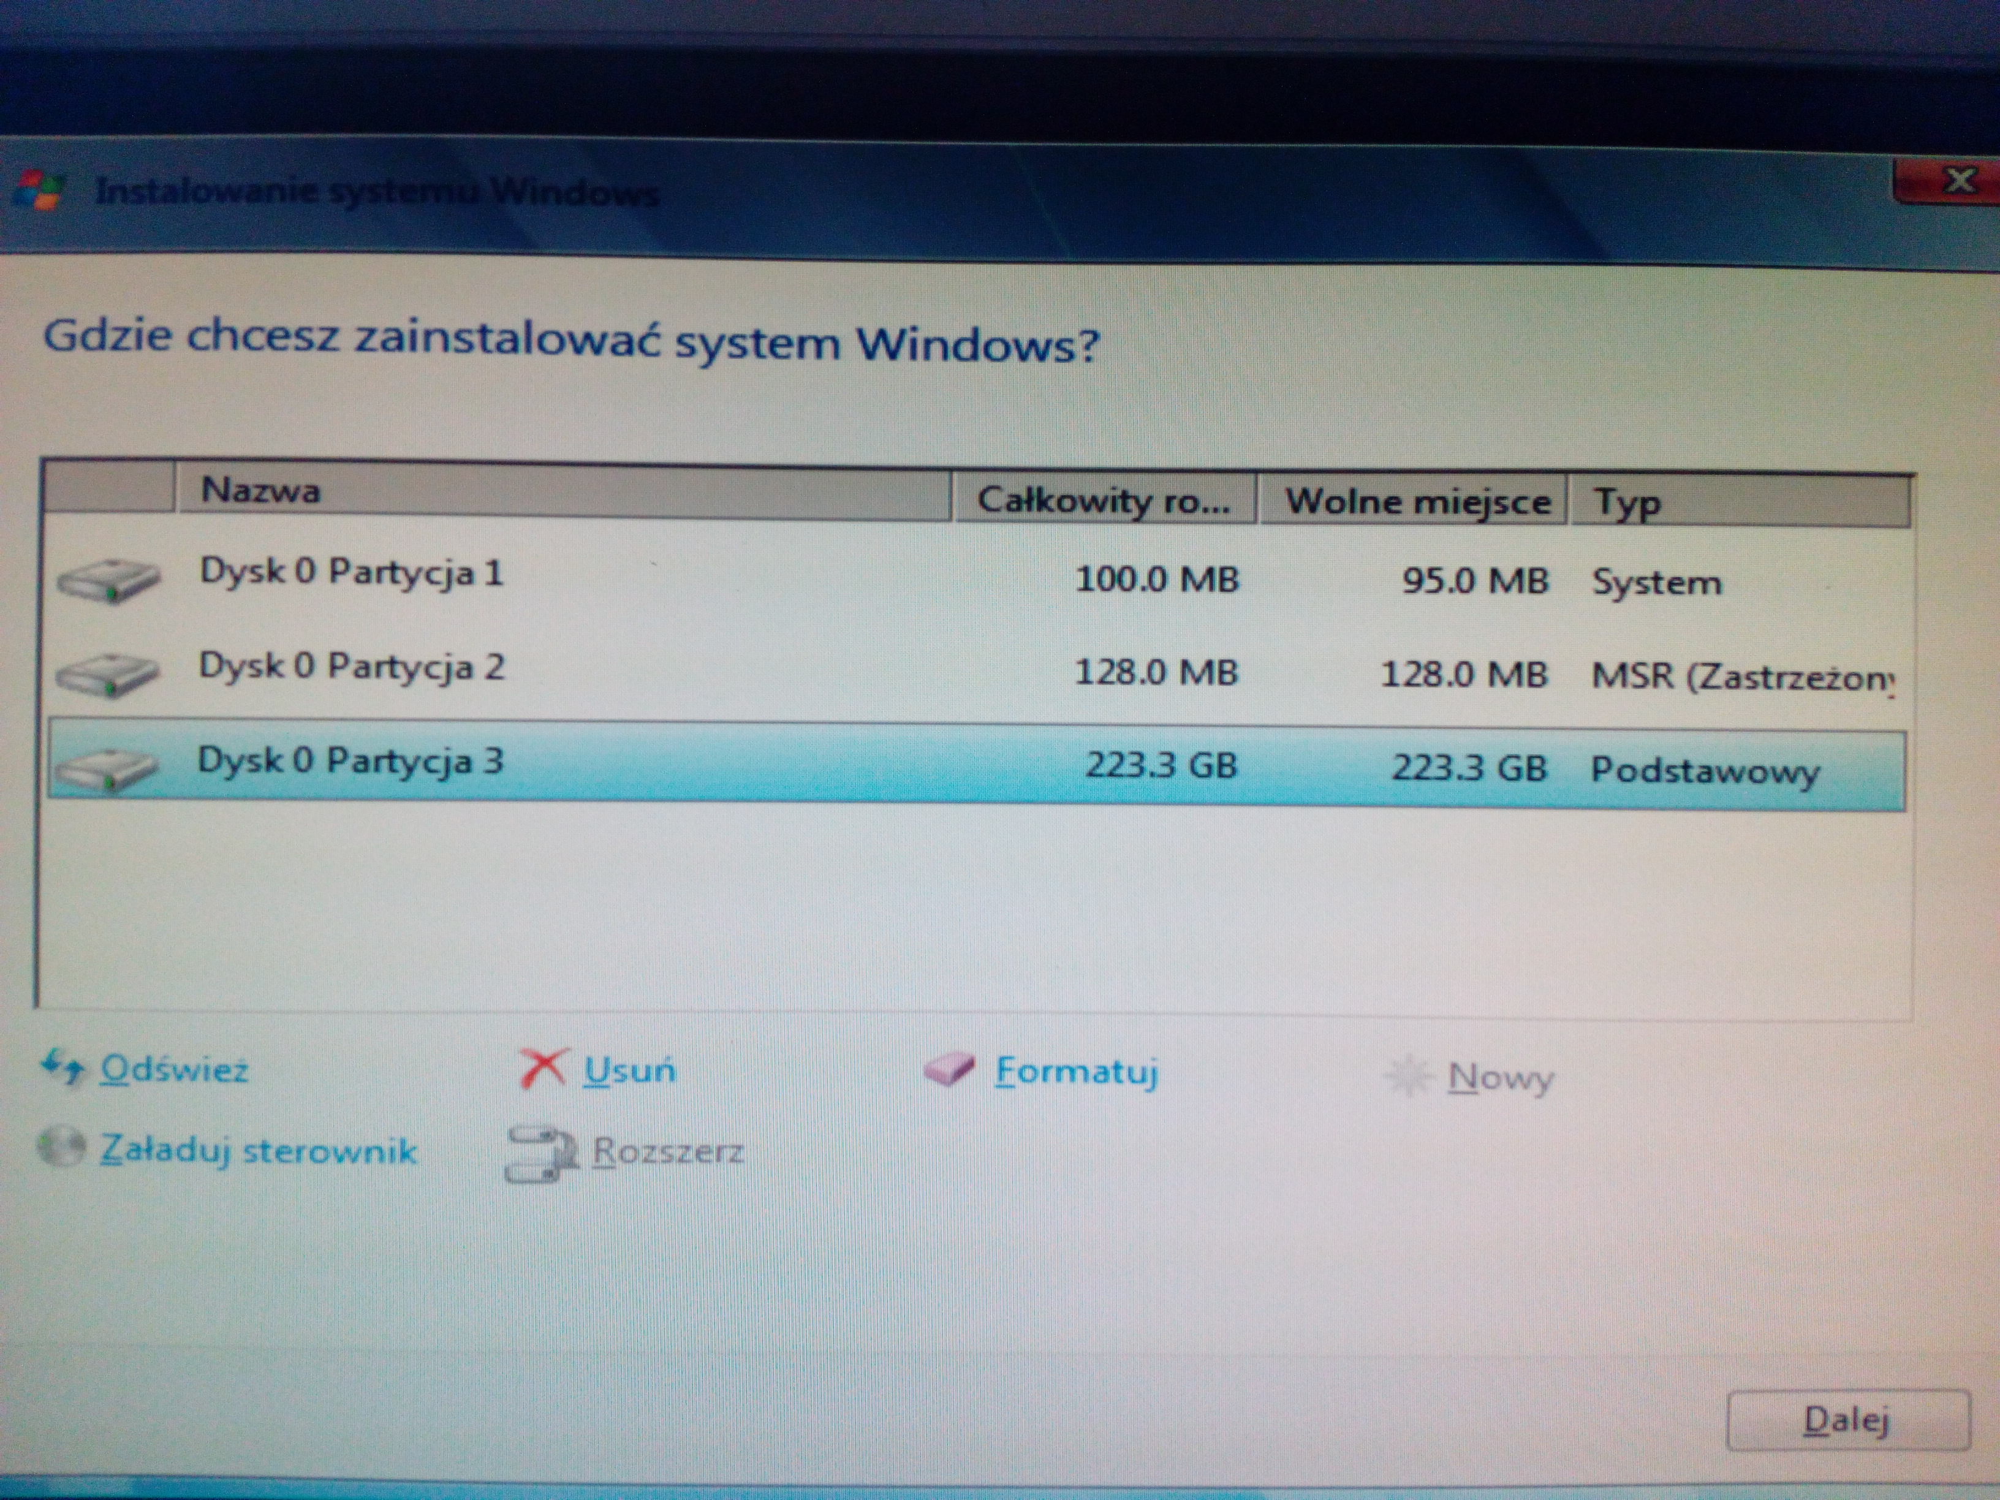Viewport: 2000px width, 1500px height.
Task: Click the Windows flag icon in title bar
Action: [40, 190]
